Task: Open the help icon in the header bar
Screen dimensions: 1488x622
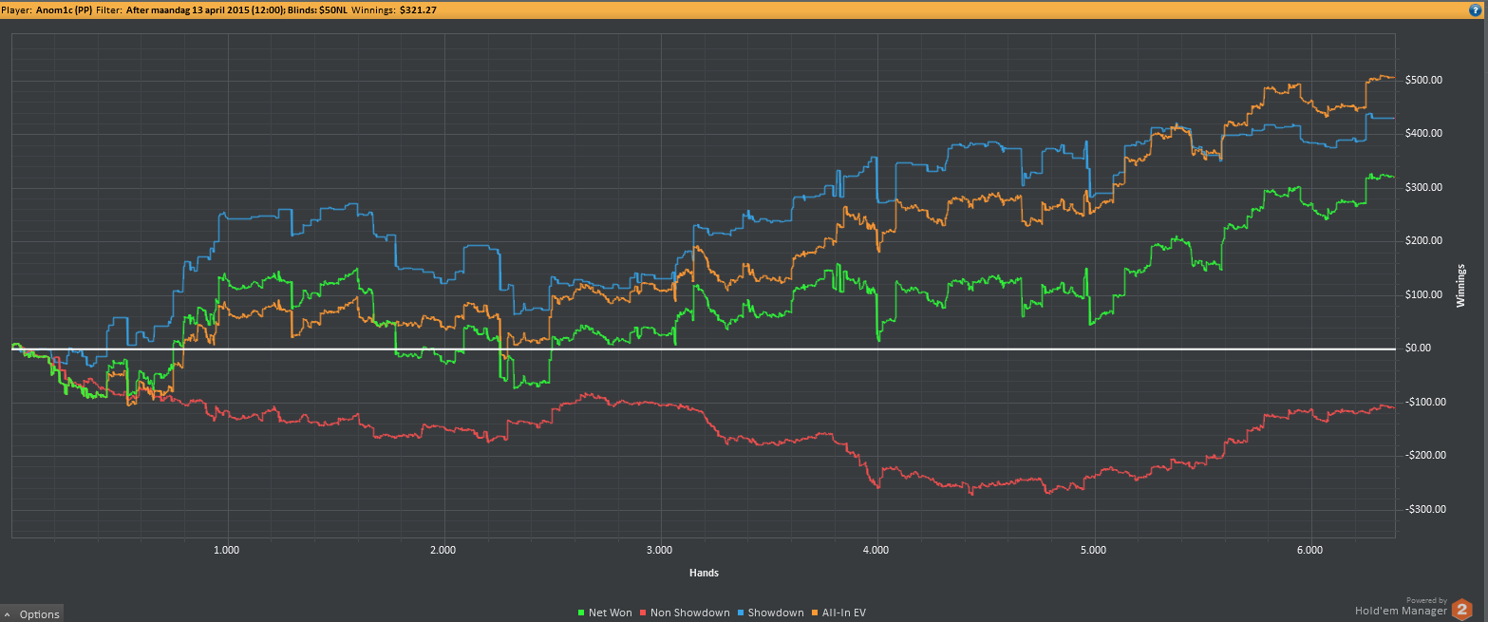Action: [x=1476, y=9]
